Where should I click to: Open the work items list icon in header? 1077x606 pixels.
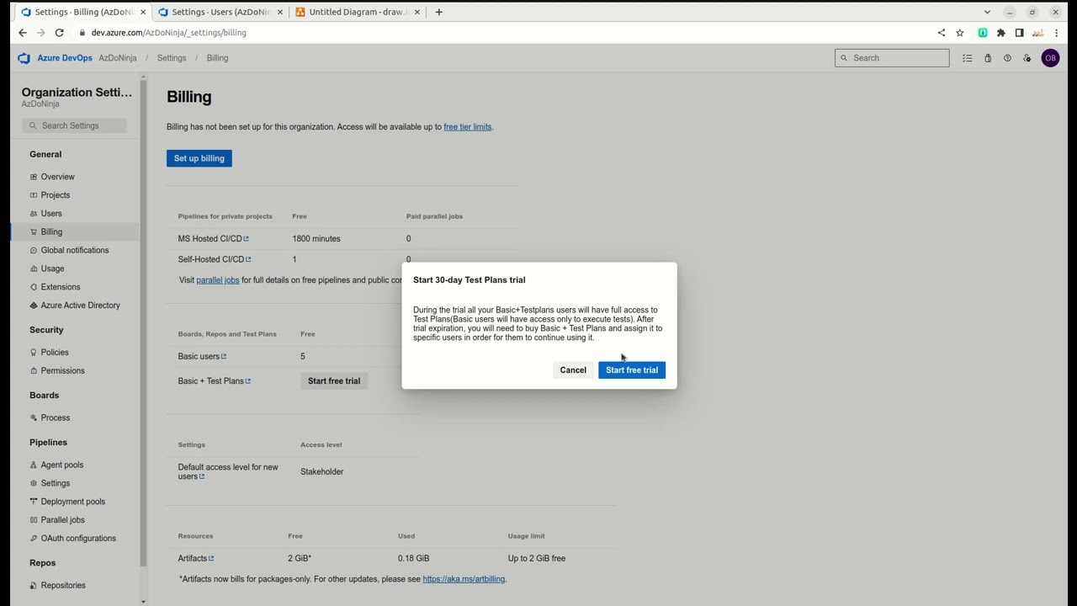pos(968,58)
